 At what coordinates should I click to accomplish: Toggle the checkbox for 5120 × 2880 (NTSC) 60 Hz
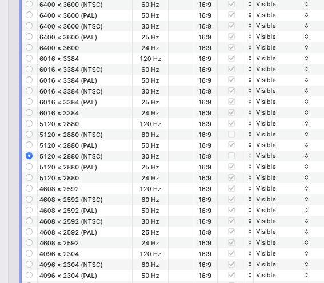tap(231, 134)
